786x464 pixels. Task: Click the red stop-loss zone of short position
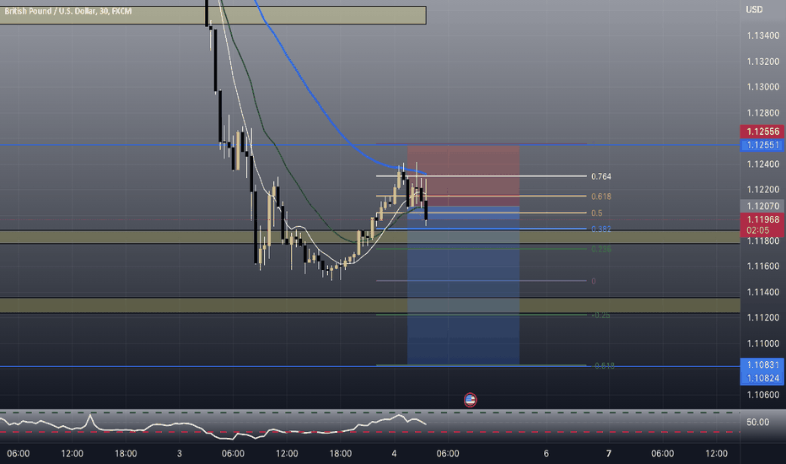tap(463, 175)
